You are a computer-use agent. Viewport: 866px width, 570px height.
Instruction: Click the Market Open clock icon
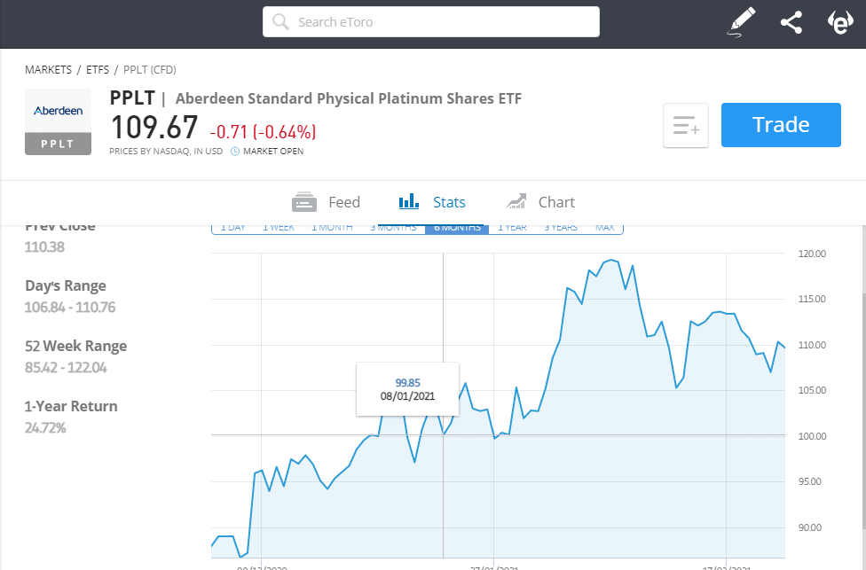235,152
